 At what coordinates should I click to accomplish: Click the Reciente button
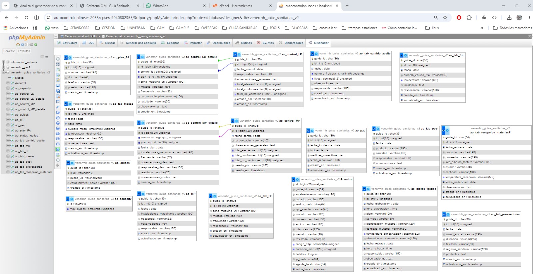(9, 51)
